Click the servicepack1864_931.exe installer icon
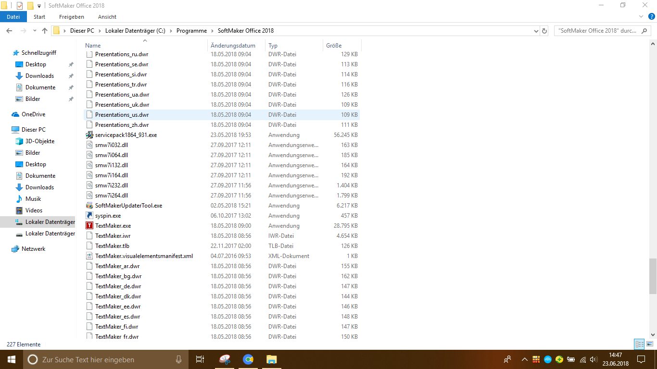The height and width of the screenshot is (369, 657). pos(89,135)
